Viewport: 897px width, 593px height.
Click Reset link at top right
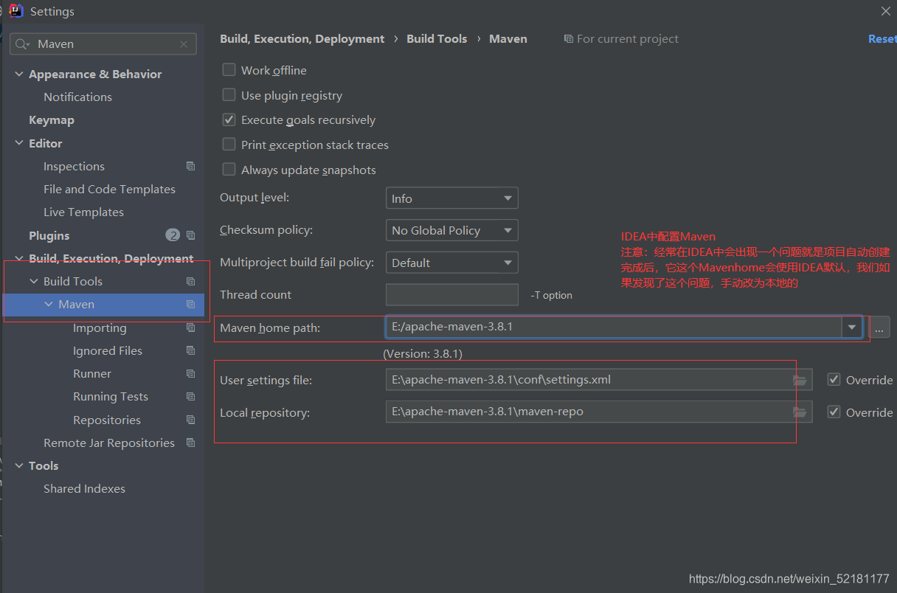[882, 39]
